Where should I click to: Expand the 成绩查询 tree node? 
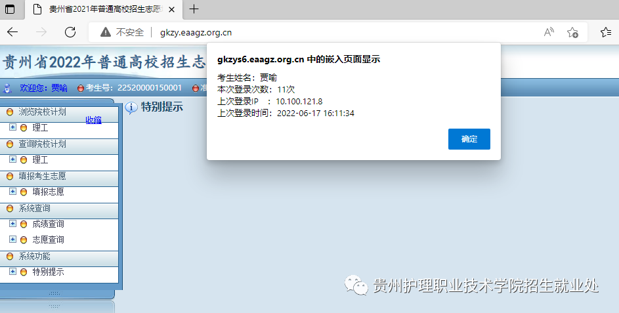[12, 223]
